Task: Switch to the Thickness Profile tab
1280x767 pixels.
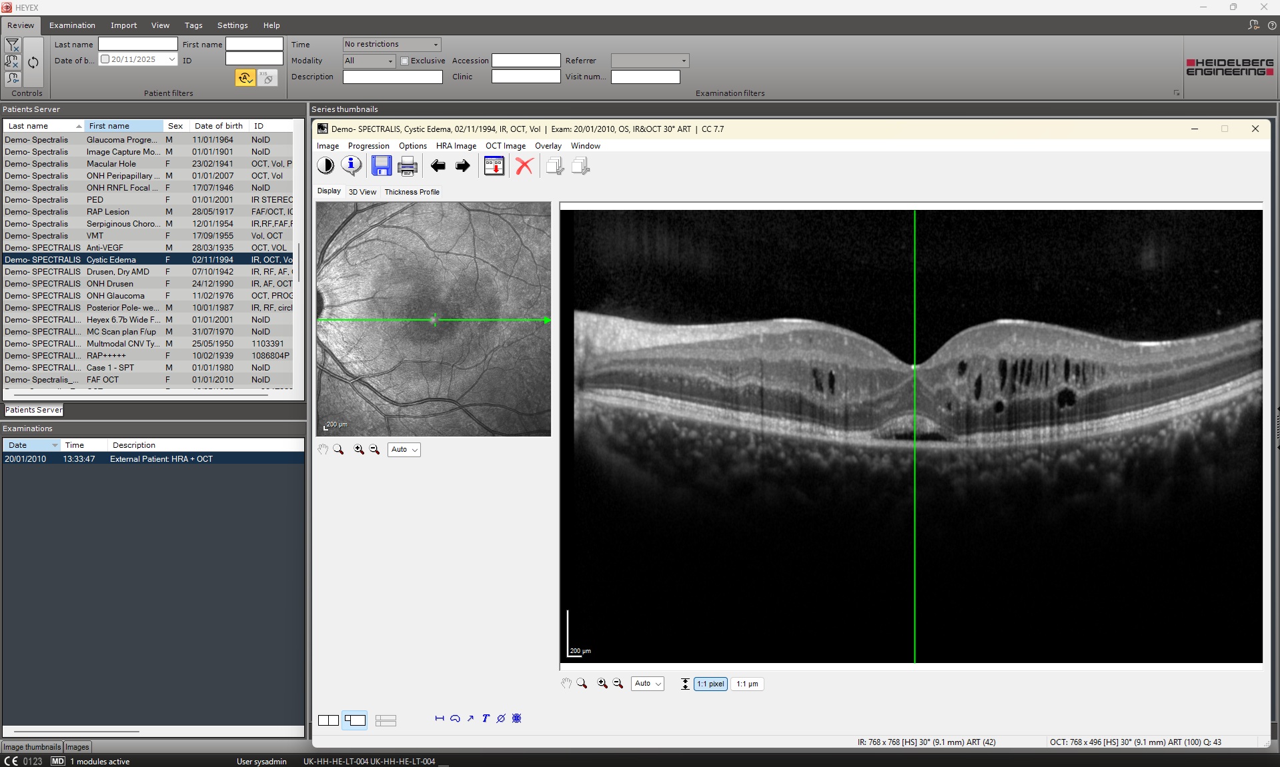Action: pyautogui.click(x=412, y=192)
